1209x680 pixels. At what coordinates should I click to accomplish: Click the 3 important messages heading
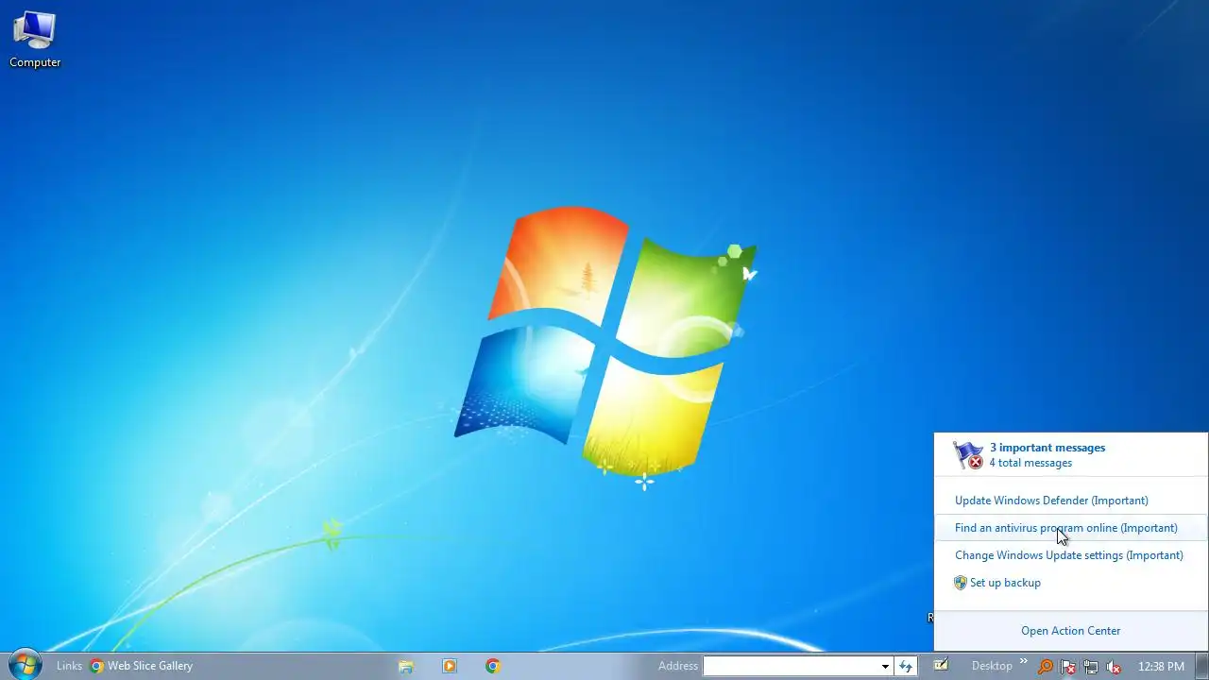(1047, 448)
